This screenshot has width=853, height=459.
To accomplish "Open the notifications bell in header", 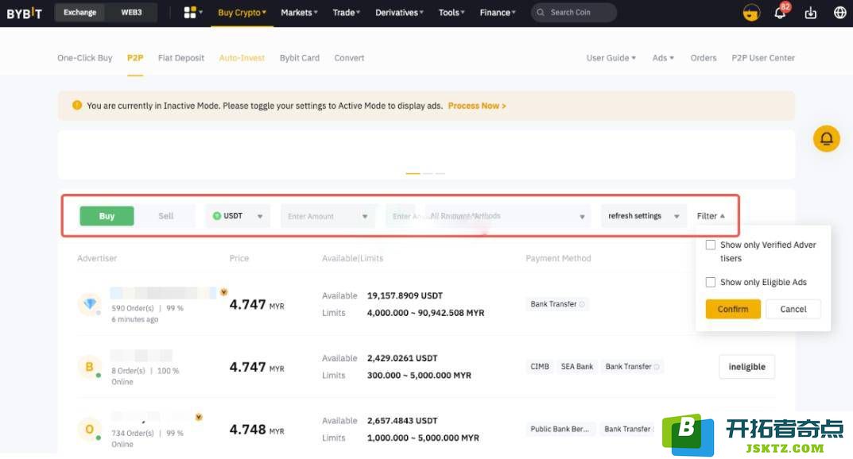I will pos(780,13).
